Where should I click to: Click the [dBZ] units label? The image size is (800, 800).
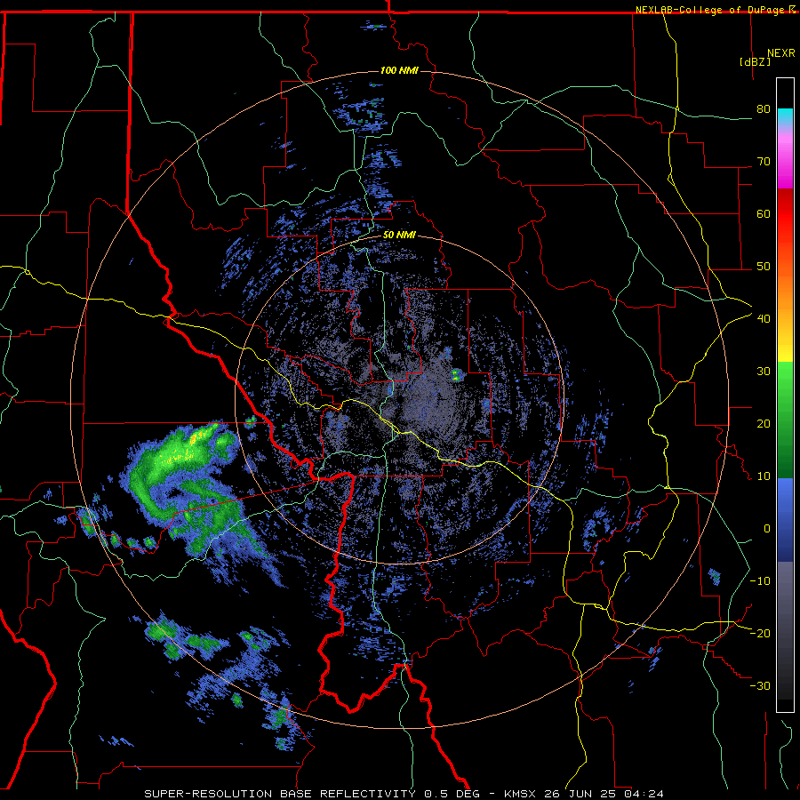click(x=755, y=62)
